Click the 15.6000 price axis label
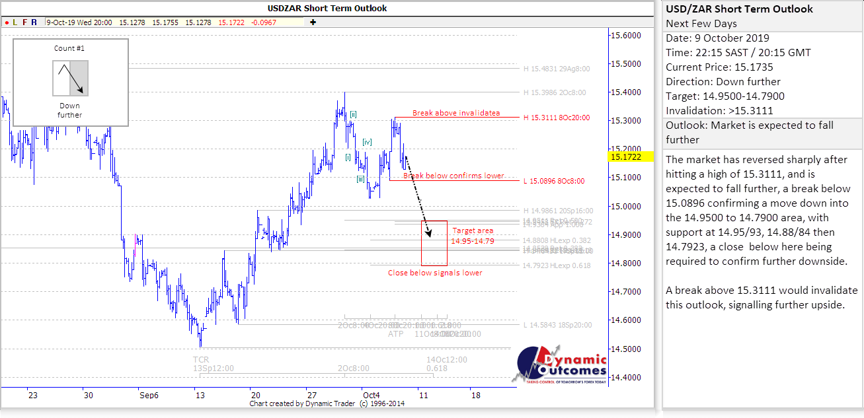Viewport: 864px width, 418px height. click(627, 36)
